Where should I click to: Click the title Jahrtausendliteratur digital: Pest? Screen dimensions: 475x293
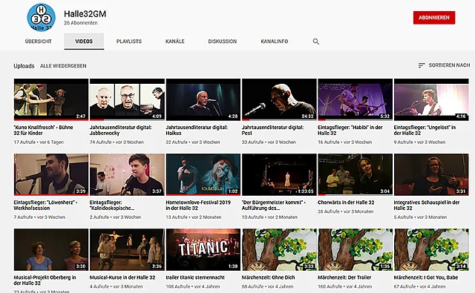(x=272, y=130)
